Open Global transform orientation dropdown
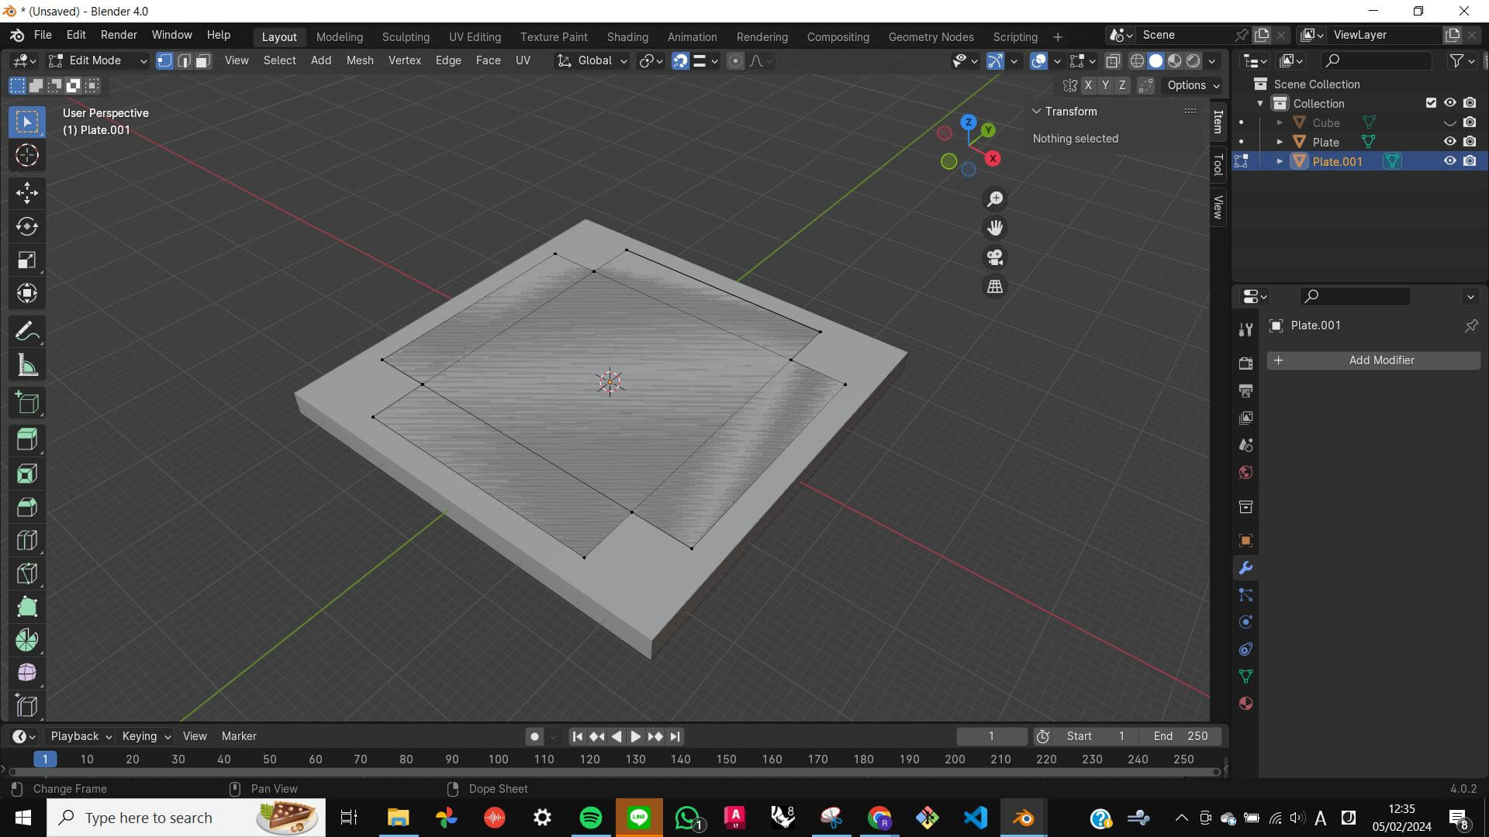Image resolution: width=1489 pixels, height=837 pixels. pos(592,60)
